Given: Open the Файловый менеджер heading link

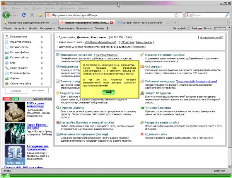Looking at the screenshot, I should [160, 81].
